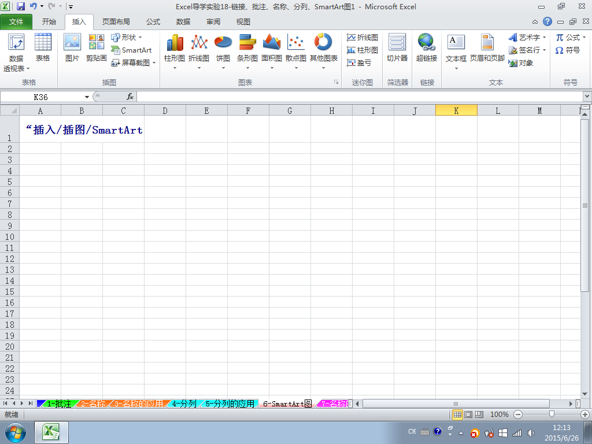Viewport: 592px width, 444px height.
Task: Save the workbook from quick access toolbar
Action: click(21, 6)
